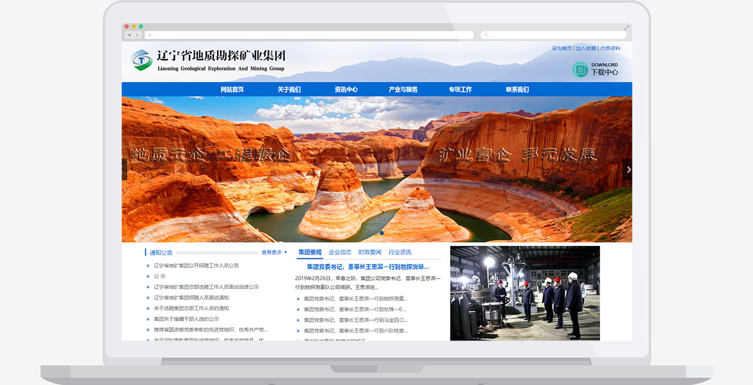Click the 加入收藏 link
753x385 pixels.
tap(586, 49)
